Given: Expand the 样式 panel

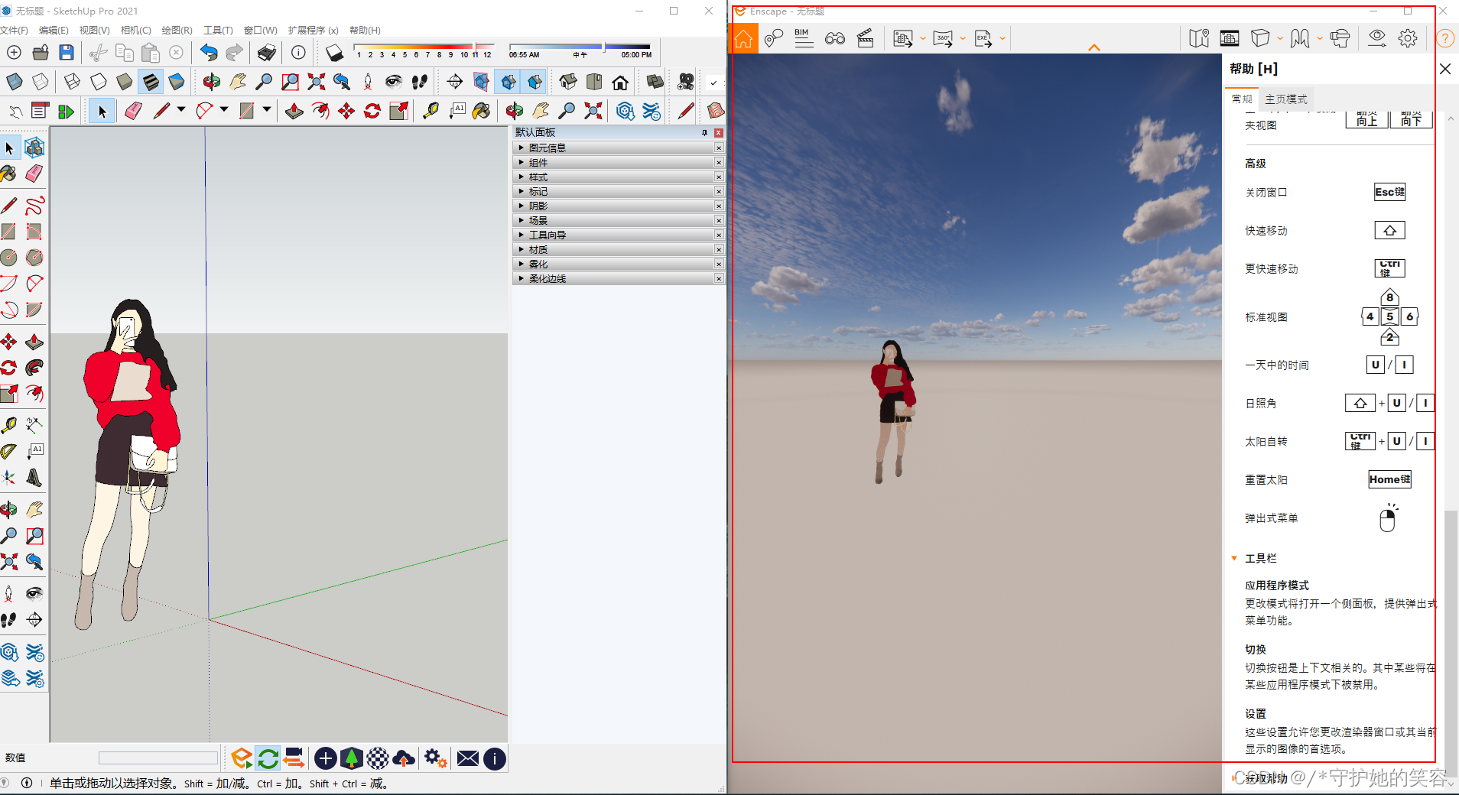Looking at the screenshot, I should 618,177.
